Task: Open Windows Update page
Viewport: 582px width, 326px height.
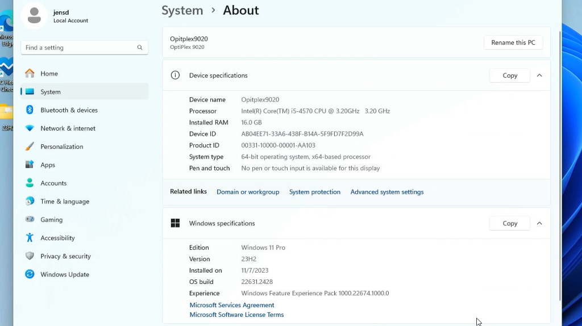Action: click(85, 274)
